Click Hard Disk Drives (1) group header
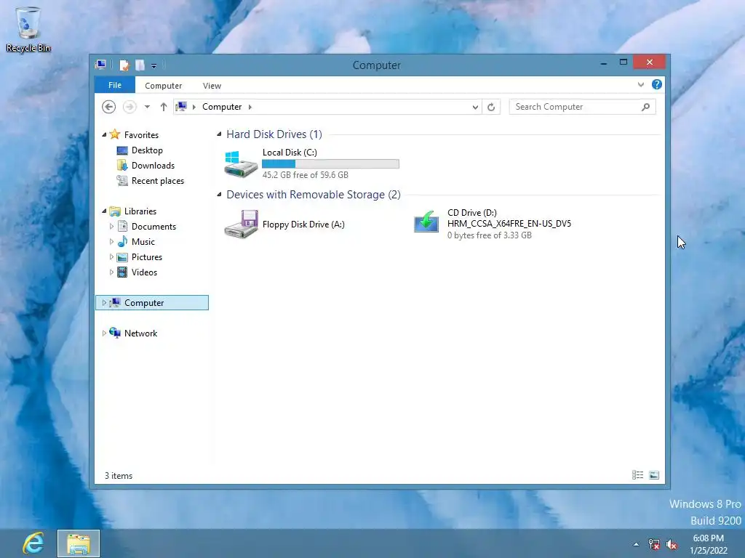The image size is (745, 558). [x=274, y=134]
